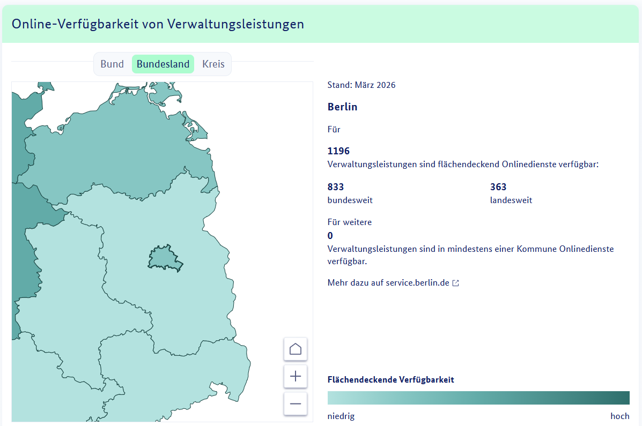Open the Kreis tab
Screen dimensions: 642x426
213,64
